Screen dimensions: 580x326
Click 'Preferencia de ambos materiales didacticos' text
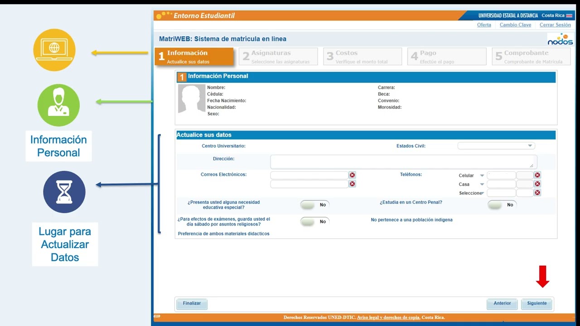[223, 234]
